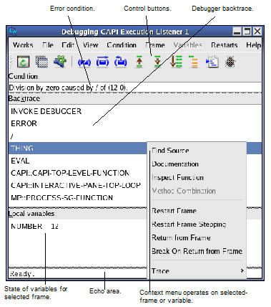This screenshot has height=307, width=271.
Task: Open the Condition menu
Action: pyautogui.click(x=122, y=45)
